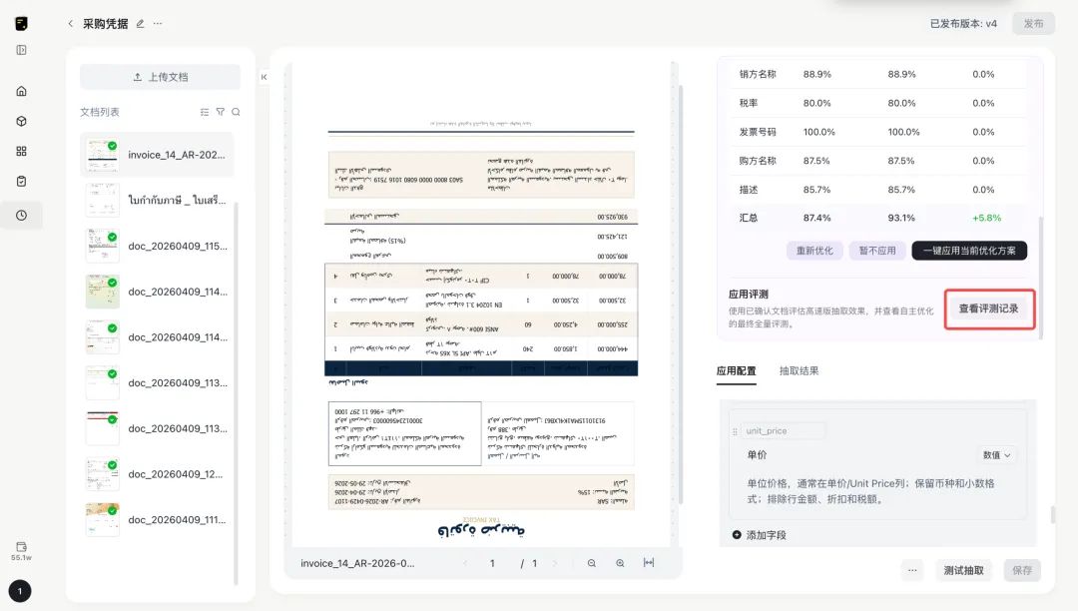Search the 文档列表 documents
The image size is (1078, 611).
pyautogui.click(x=236, y=112)
